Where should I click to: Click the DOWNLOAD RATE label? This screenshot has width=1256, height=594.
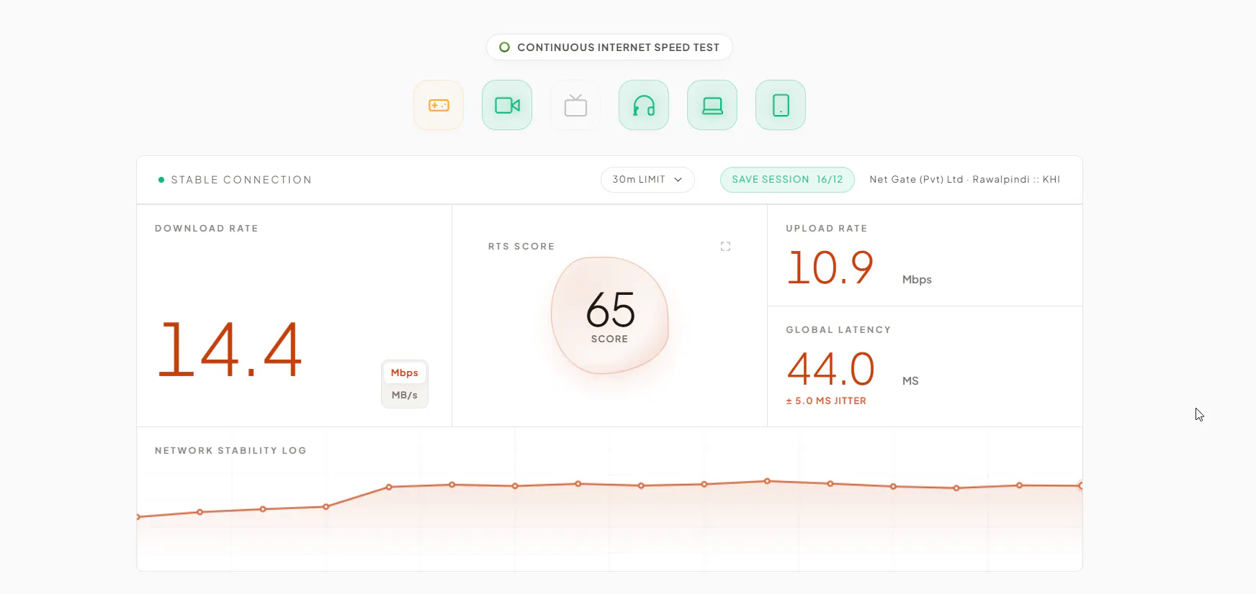(207, 229)
